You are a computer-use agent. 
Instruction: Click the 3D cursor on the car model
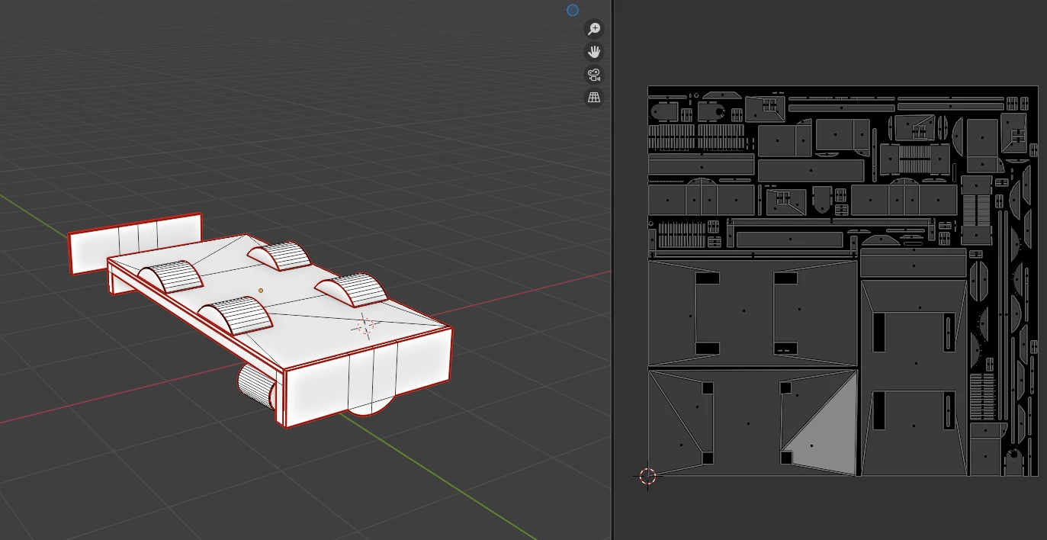(366, 326)
